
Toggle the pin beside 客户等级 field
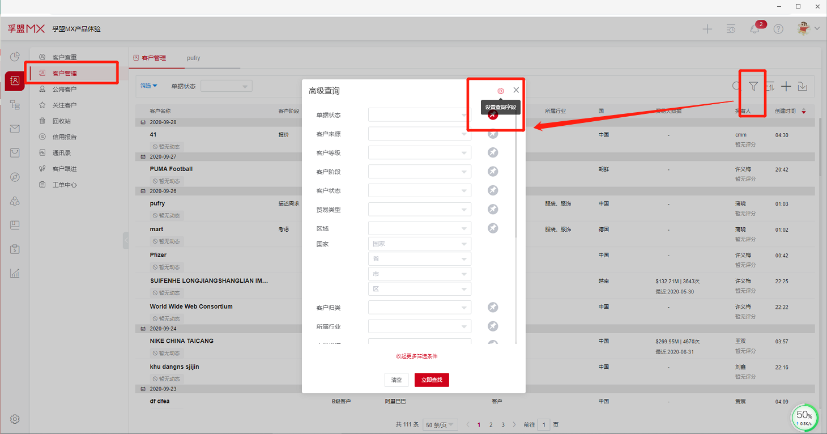(x=493, y=152)
